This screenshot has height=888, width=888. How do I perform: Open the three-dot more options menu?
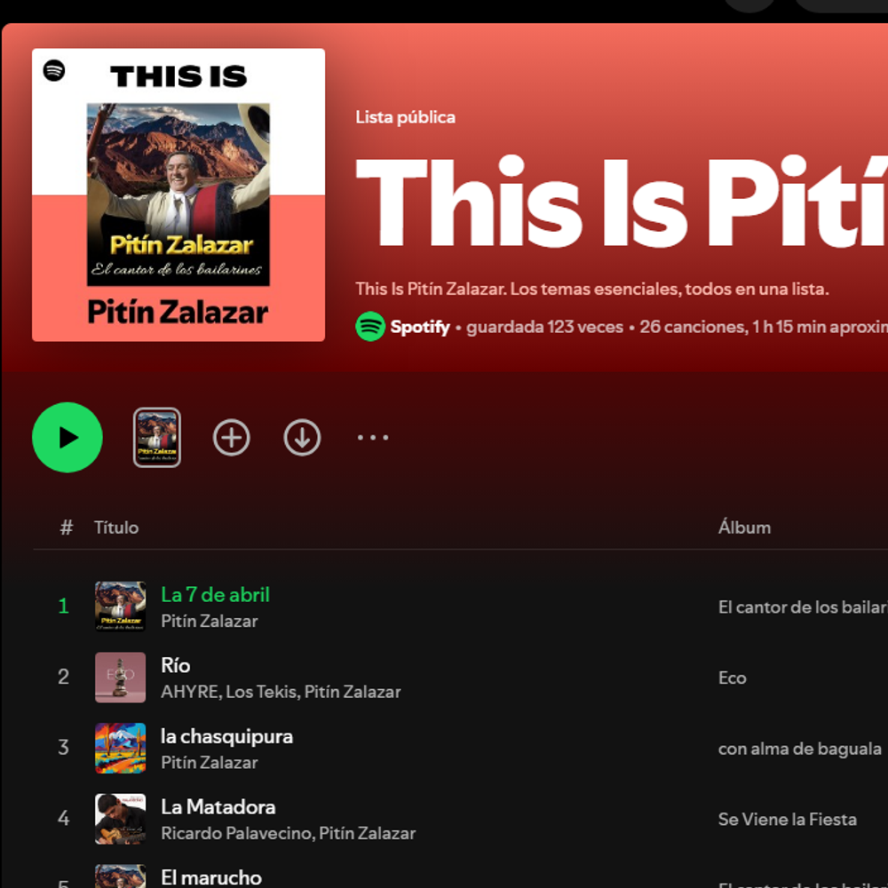tap(373, 437)
